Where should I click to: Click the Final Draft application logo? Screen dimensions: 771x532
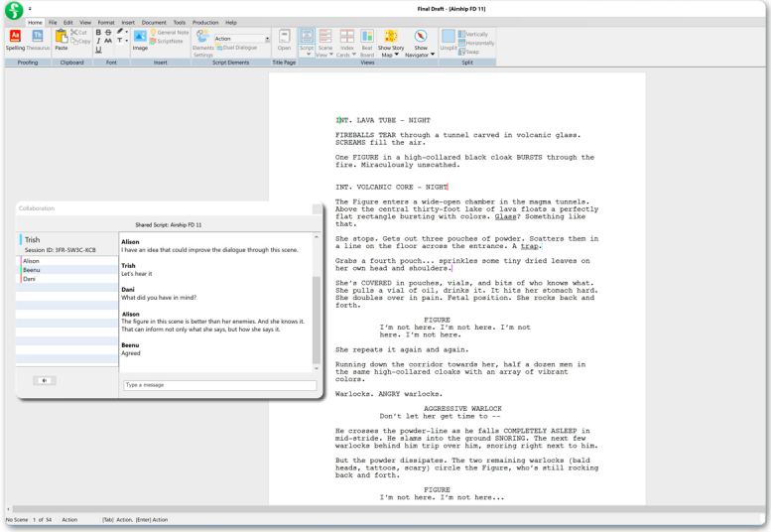14,9
